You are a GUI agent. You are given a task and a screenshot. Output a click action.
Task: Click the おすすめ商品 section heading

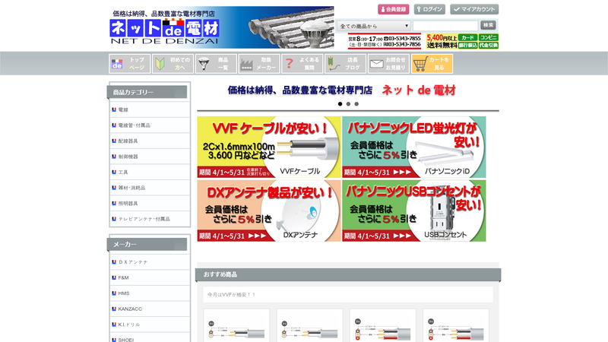click(x=348, y=274)
